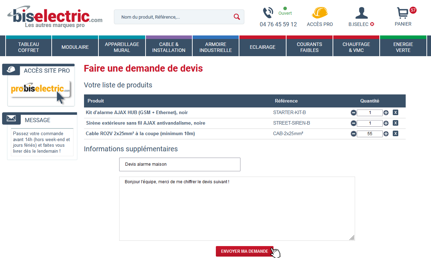
Task: Click reference STARTER-KIT-B
Action: tap(289, 112)
